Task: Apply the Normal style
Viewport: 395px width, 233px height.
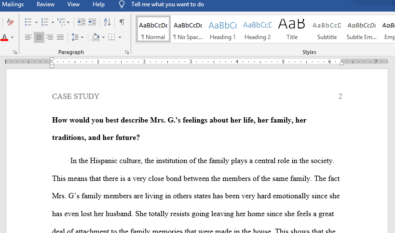Action: pyautogui.click(x=153, y=29)
